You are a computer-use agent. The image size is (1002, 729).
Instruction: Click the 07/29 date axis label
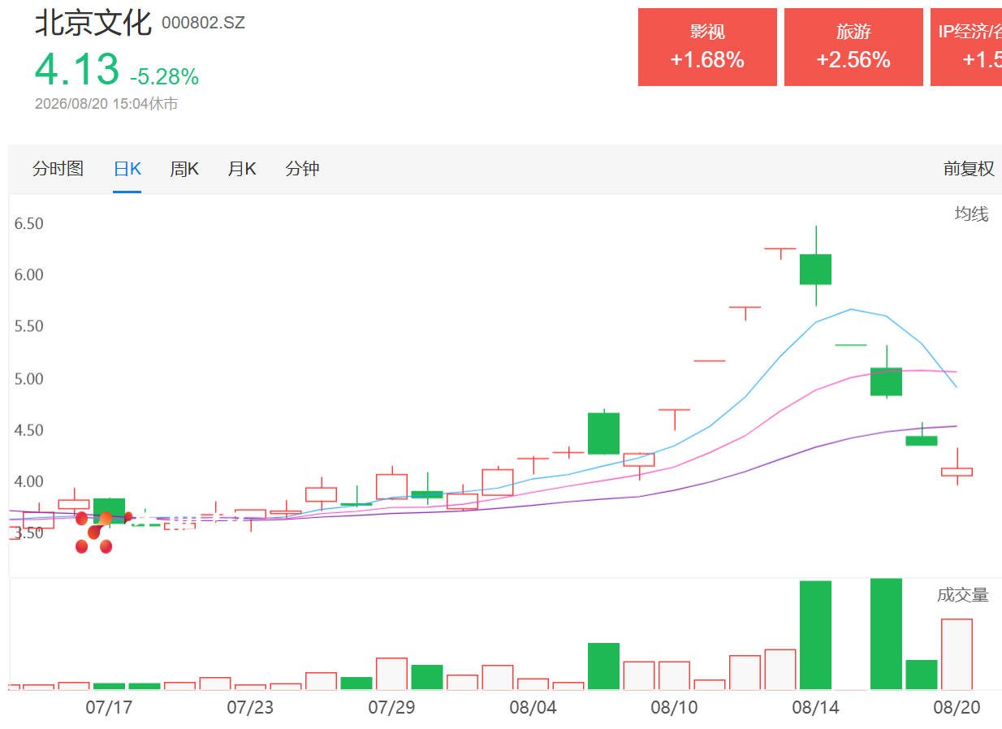coord(391,708)
